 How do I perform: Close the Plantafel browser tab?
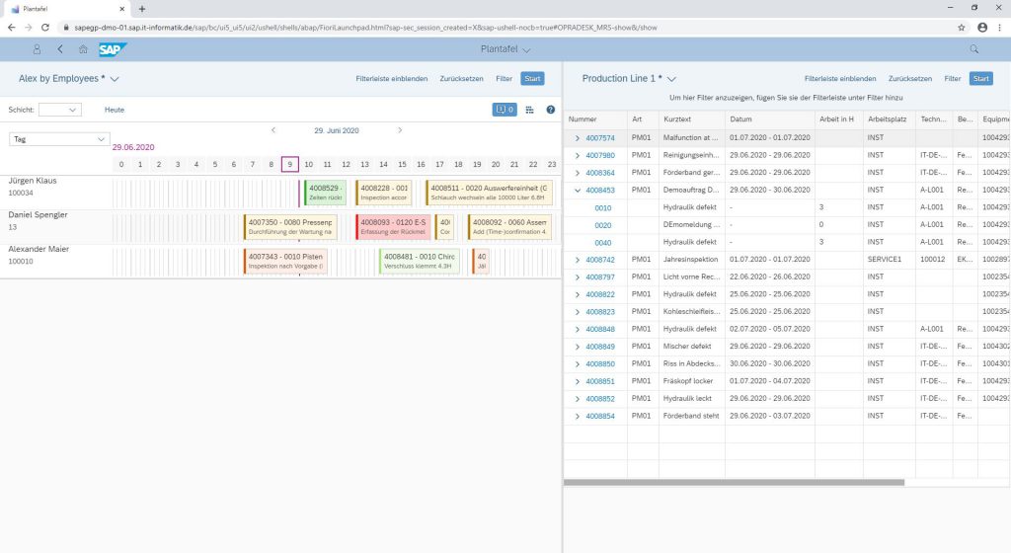click(121, 9)
